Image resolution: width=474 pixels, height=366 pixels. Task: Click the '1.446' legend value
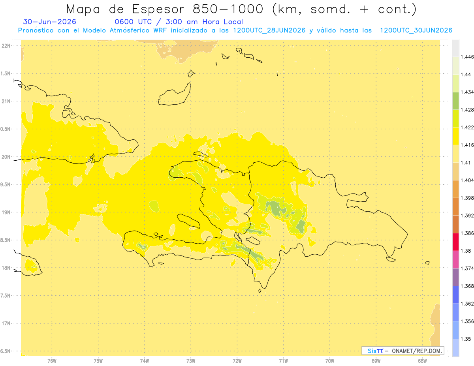click(x=467, y=57)
